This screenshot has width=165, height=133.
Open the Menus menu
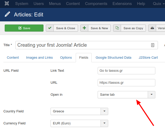[x=55, y=4]
